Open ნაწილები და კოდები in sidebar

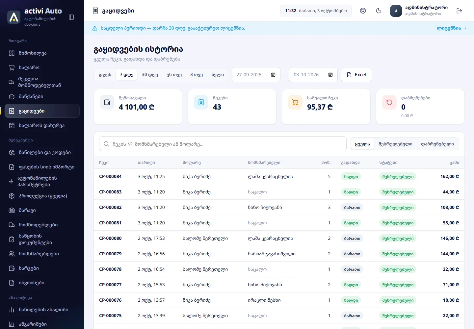[x=42, y=152]
